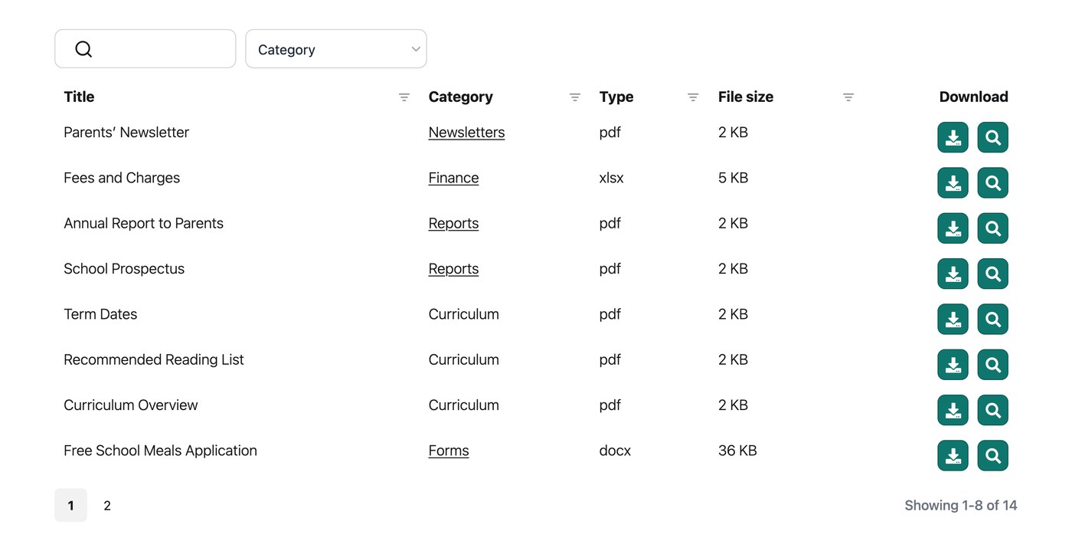The height and width of the screenshot is (551, 1072).
Task: Download the Free School Meals Application
Action: (953, 456)
